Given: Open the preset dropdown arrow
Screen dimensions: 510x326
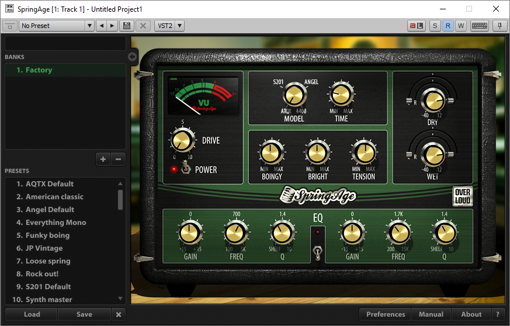Looking at the screenshot, I should pyautogui.click(x=89, y=26).
